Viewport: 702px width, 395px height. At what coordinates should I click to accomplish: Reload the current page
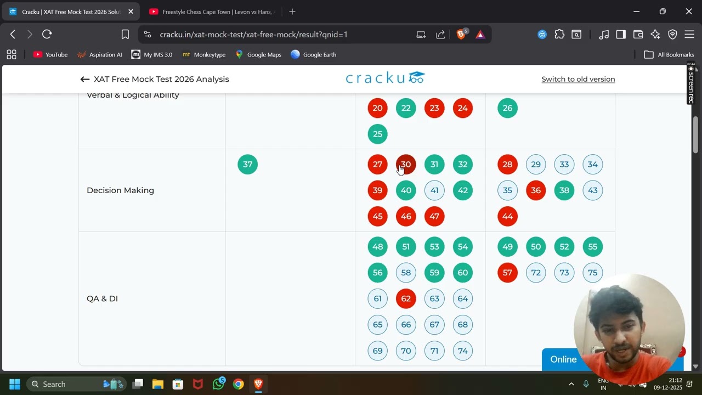pos(47,35)
